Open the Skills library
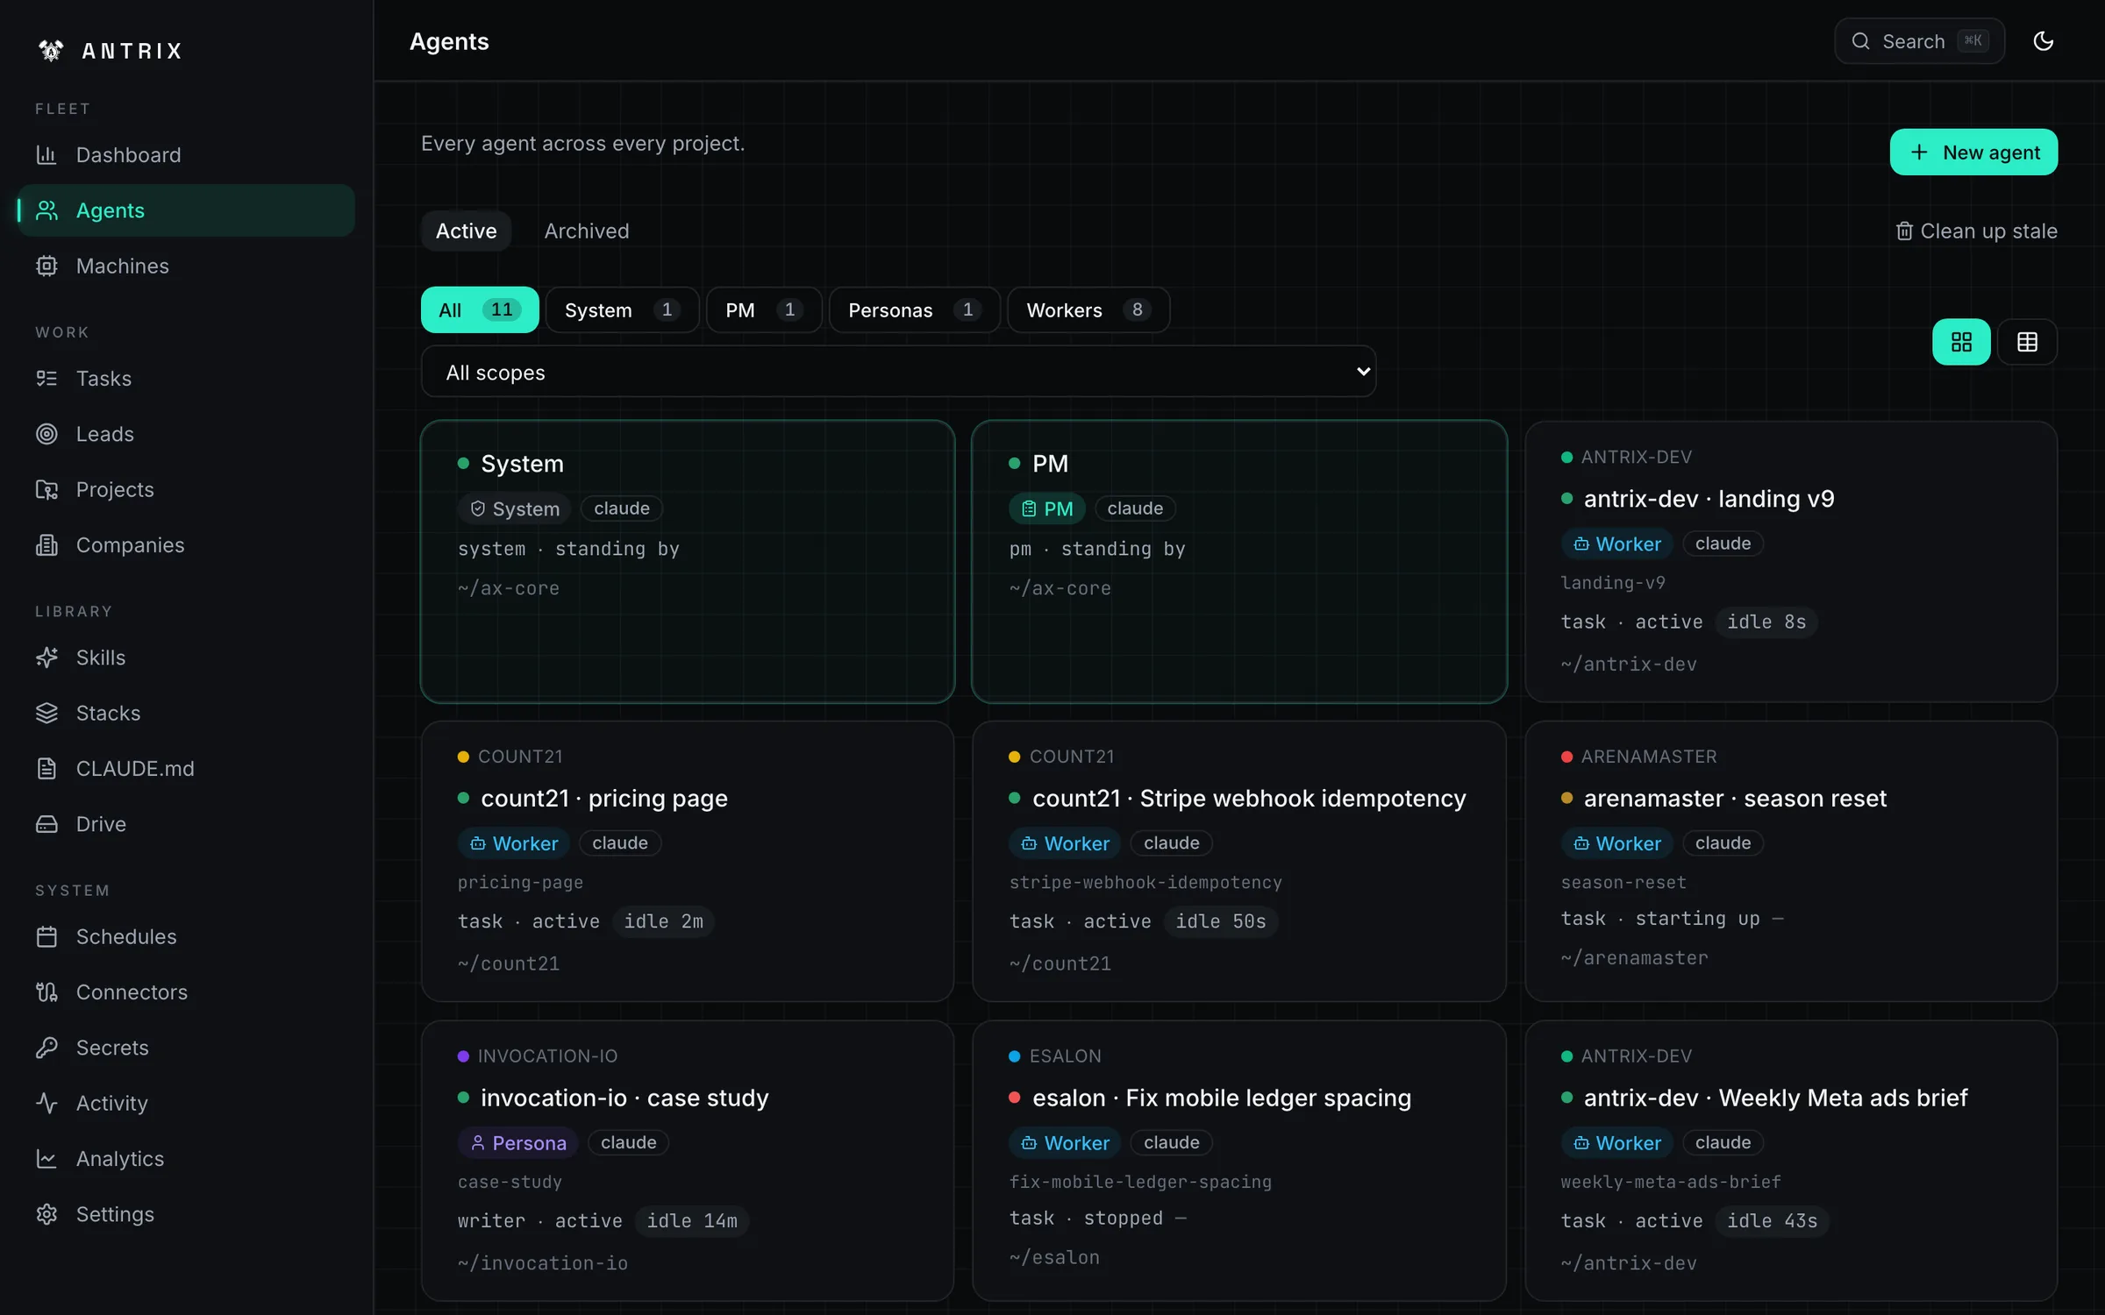 (x=186, y=657)
